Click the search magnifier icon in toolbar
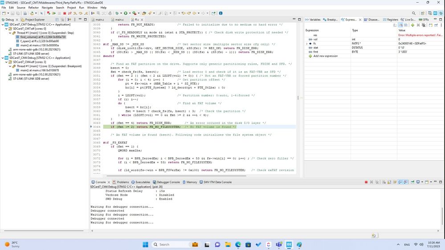Viewport: 445px width, 250px height. coord(413,13)
